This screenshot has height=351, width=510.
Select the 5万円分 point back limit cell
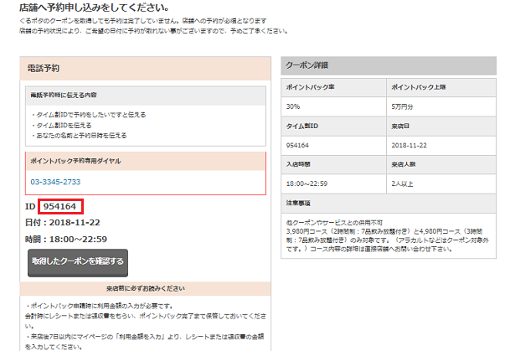pyautogui.click(x=441, y=106)
